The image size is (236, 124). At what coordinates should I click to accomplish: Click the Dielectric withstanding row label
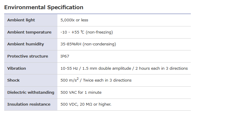coord(31,93)
